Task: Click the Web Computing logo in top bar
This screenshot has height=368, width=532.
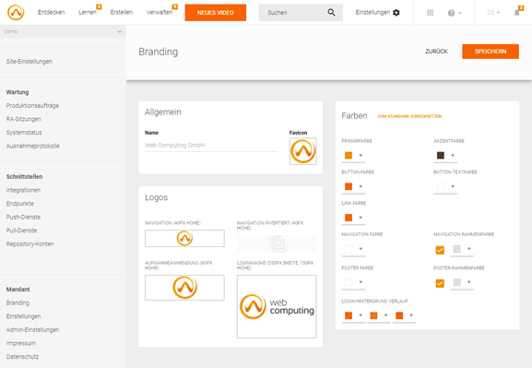Action: point(16,13)
